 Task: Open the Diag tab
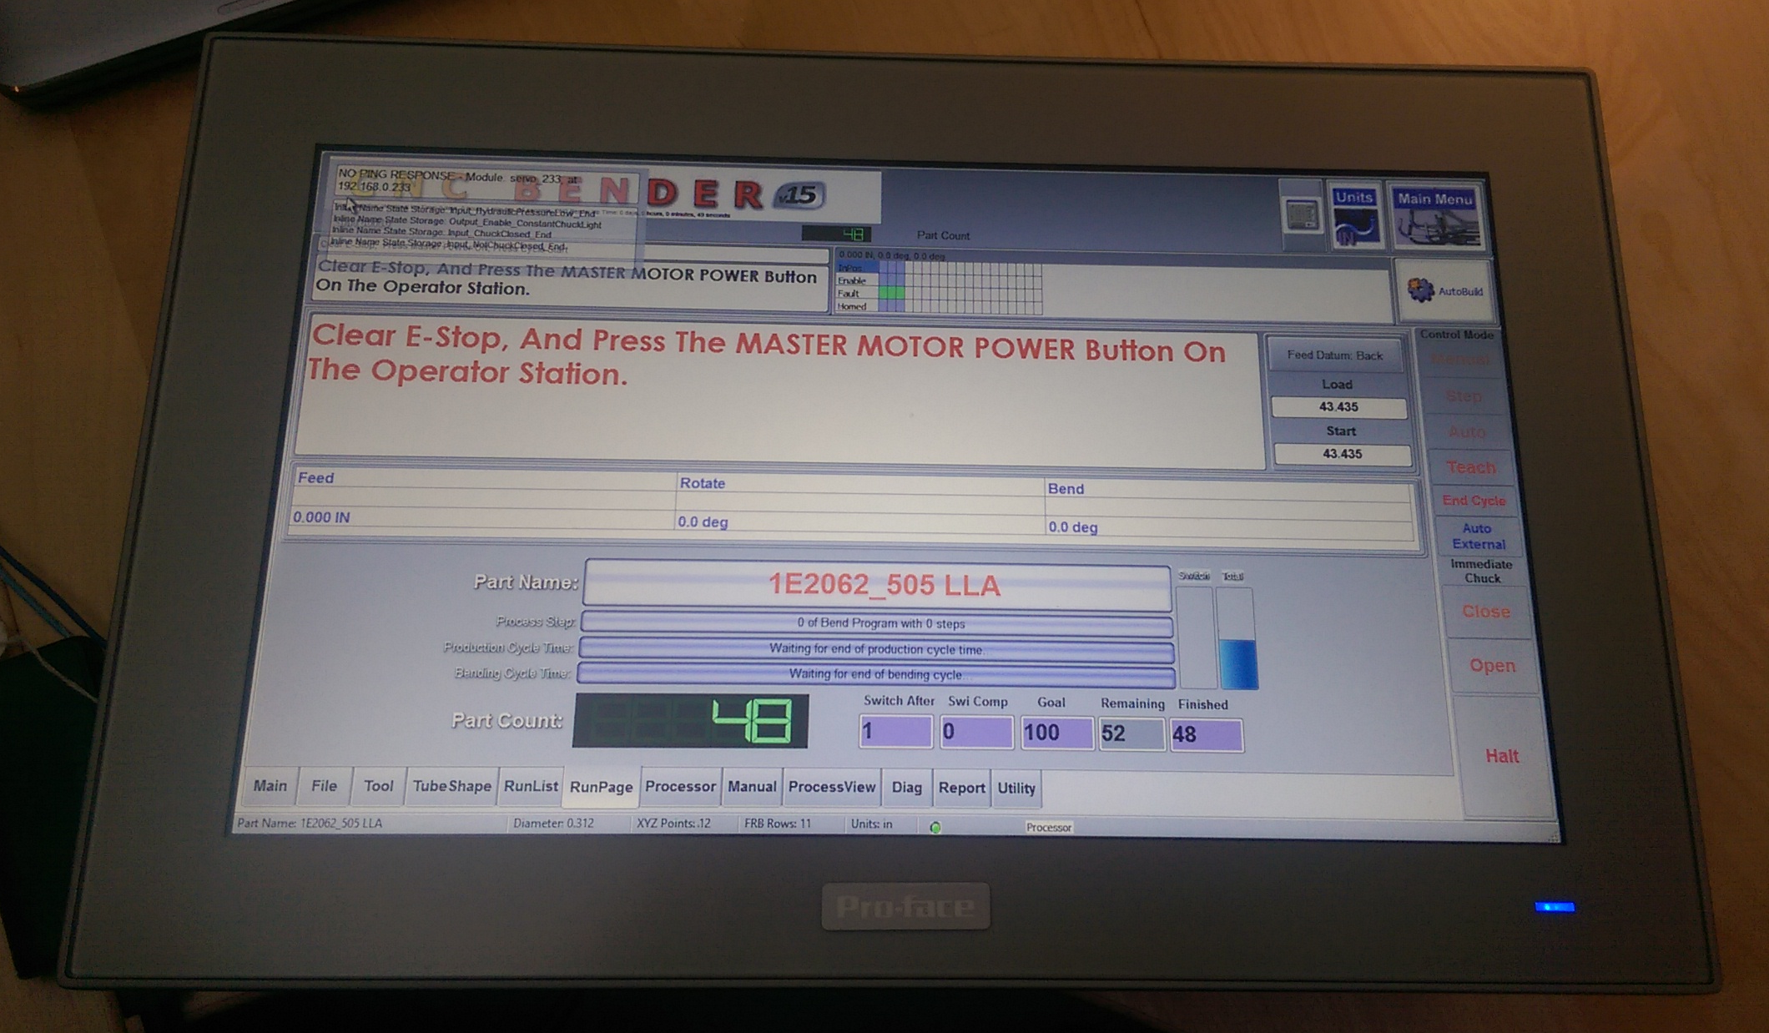coord(906,788)
